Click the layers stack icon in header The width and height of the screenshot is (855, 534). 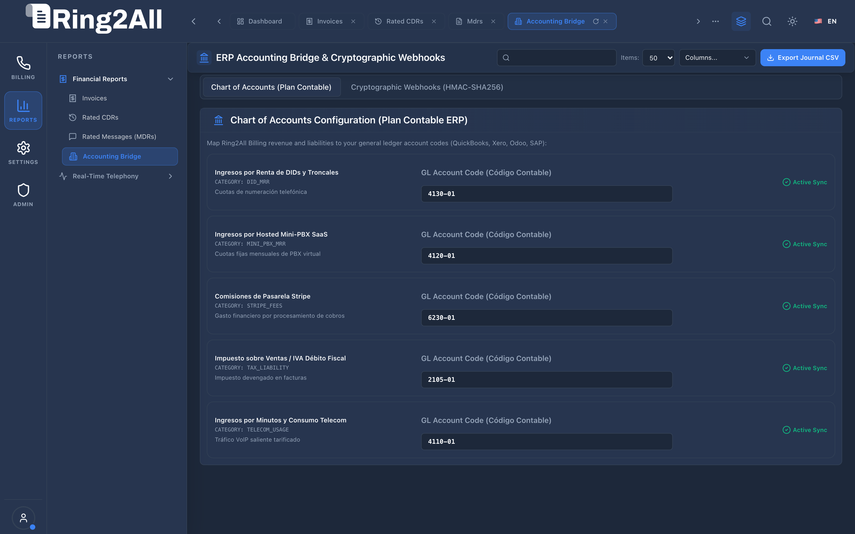click(741, 21)
